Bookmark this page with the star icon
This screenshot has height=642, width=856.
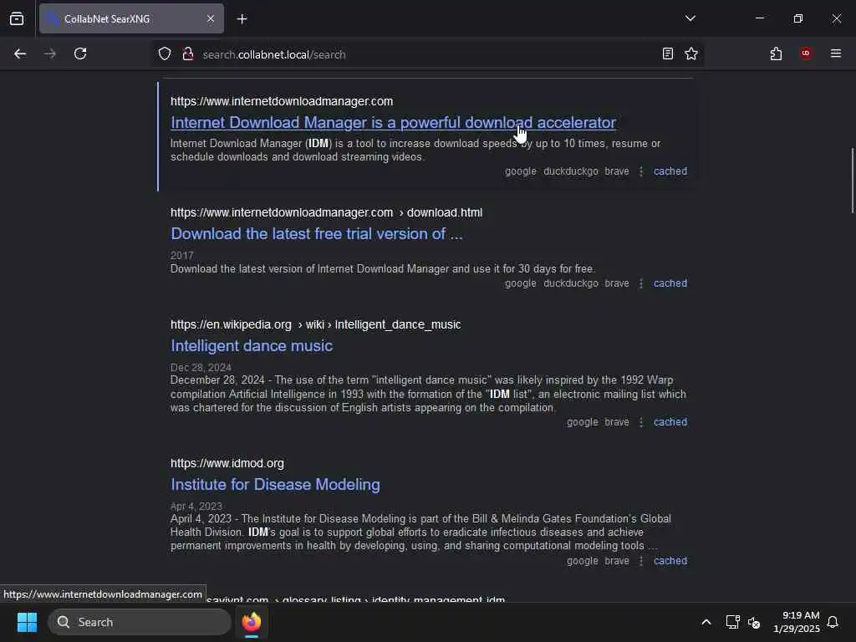point(691,53)
